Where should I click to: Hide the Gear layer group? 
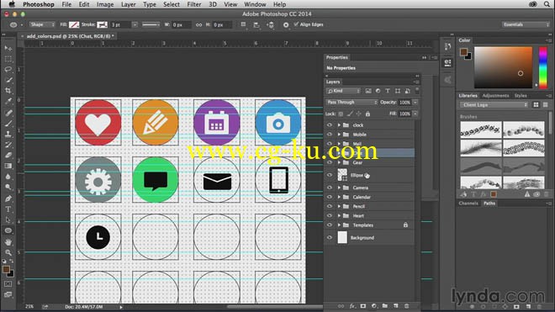coord(330,162)
